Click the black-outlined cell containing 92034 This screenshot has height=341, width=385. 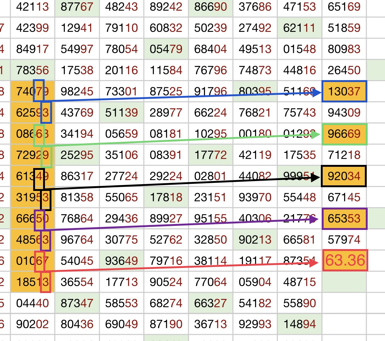344,176
